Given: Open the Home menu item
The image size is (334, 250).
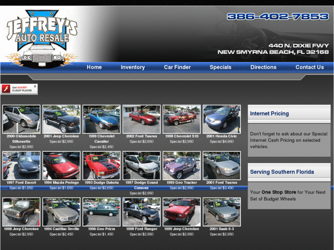Looking at the screenshot, I should point(94,67).
